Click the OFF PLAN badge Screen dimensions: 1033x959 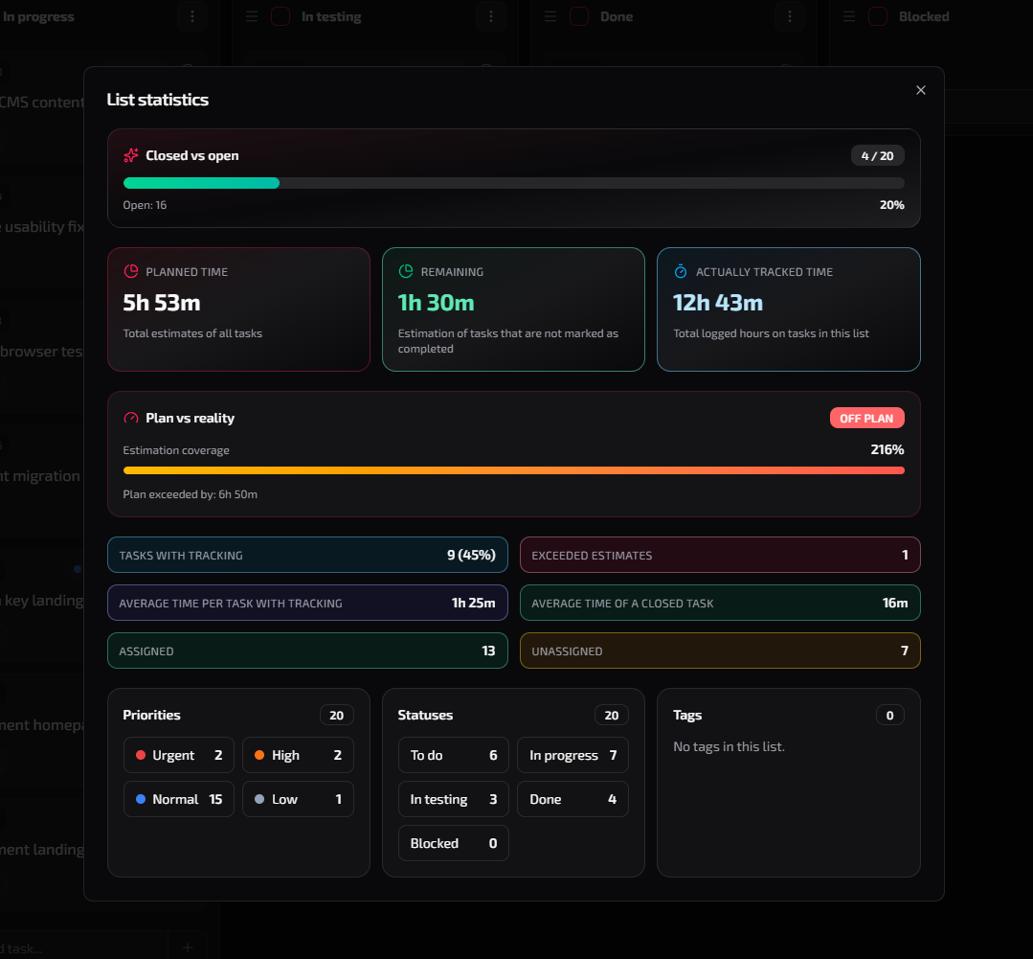[x=866, y=418]
